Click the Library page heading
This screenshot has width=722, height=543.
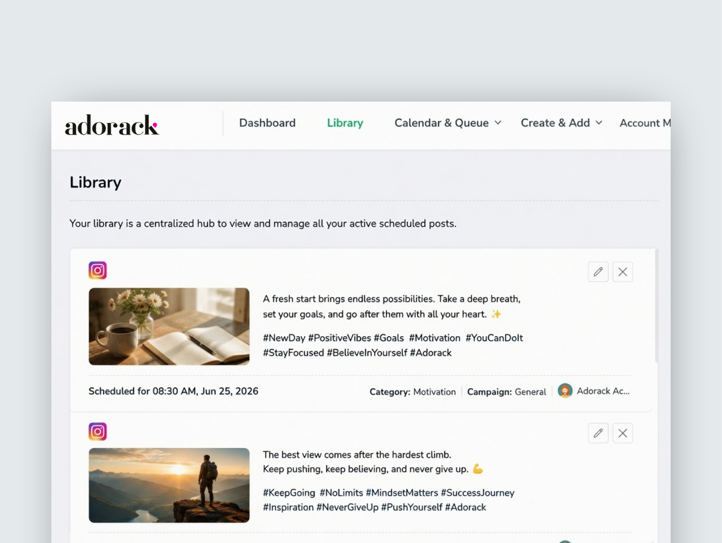pyautogui.click(x=96, y=182)
